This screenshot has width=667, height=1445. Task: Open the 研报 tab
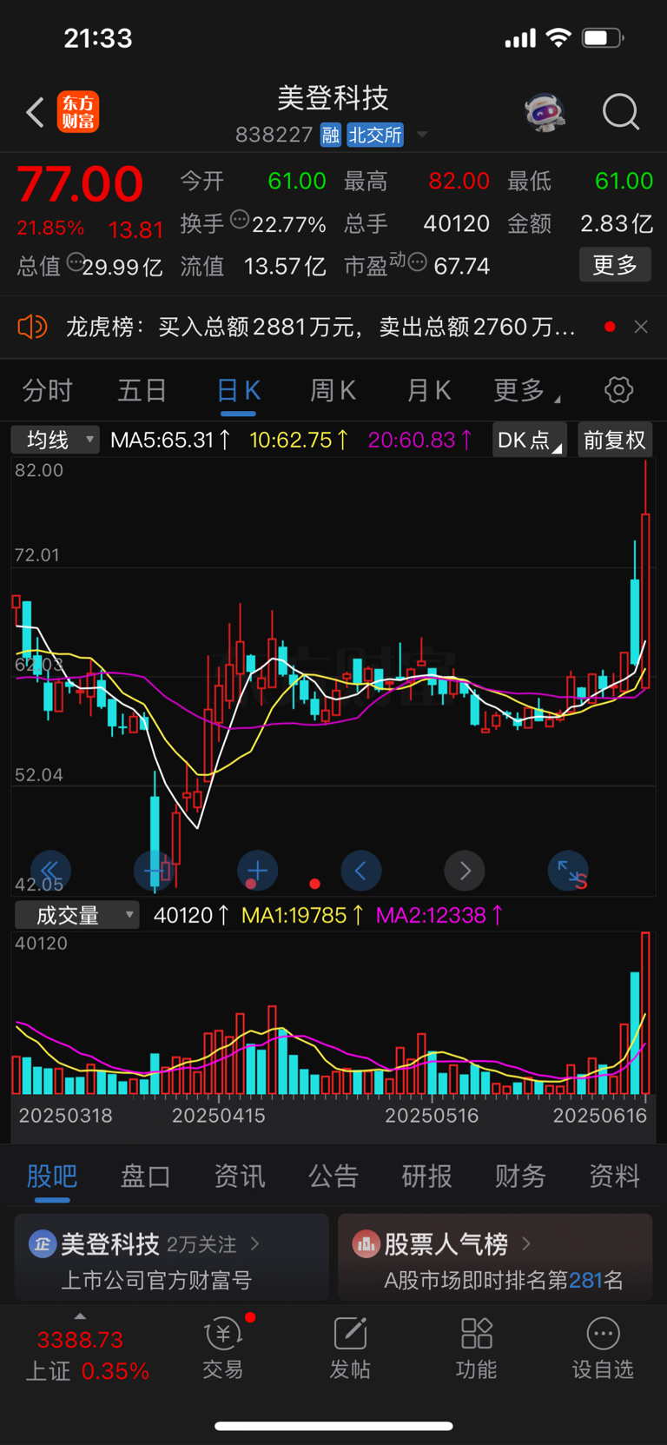click(x=426, y=1176)
